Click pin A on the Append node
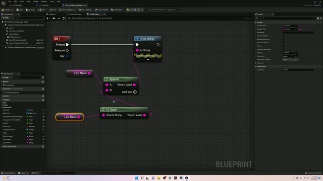 pyautogui.click(x=107, y=84)
